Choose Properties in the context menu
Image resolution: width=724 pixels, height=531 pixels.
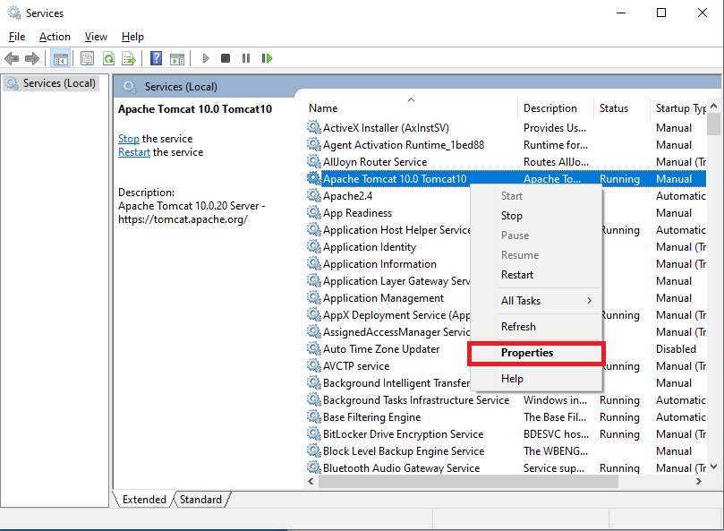click(535, 353)
